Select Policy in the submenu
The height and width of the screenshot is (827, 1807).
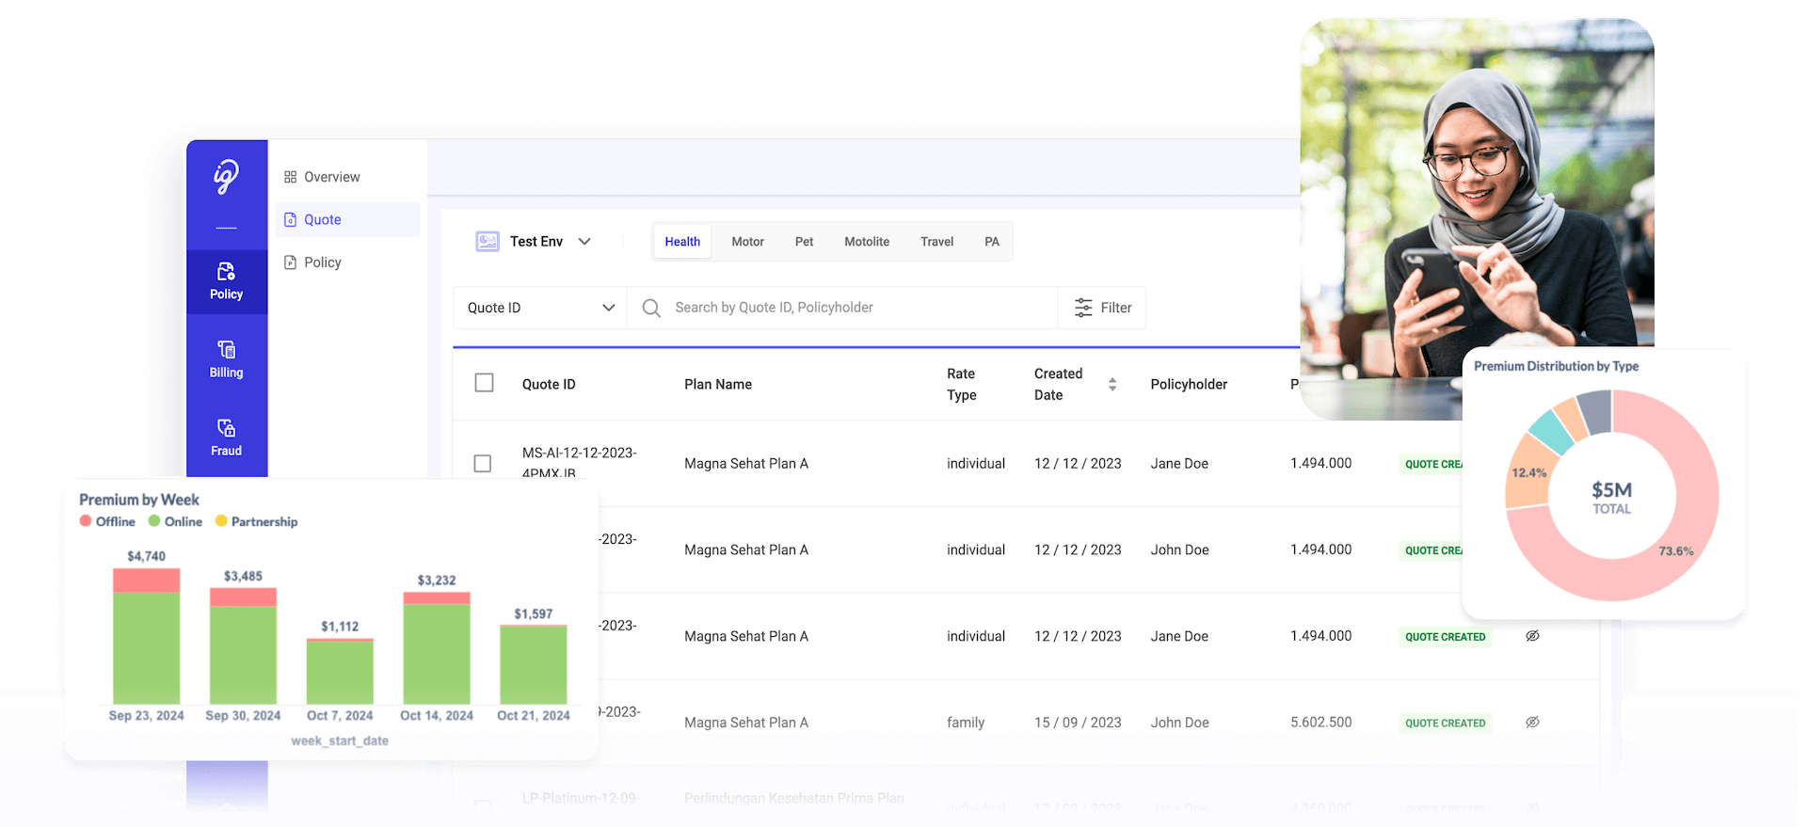(x=312, y=262)
